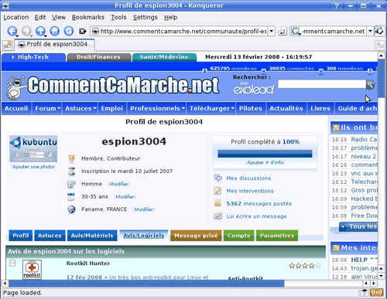387x299 pixels.
Task: Click the Ajouter + d'info link
Action: point(265,162)
